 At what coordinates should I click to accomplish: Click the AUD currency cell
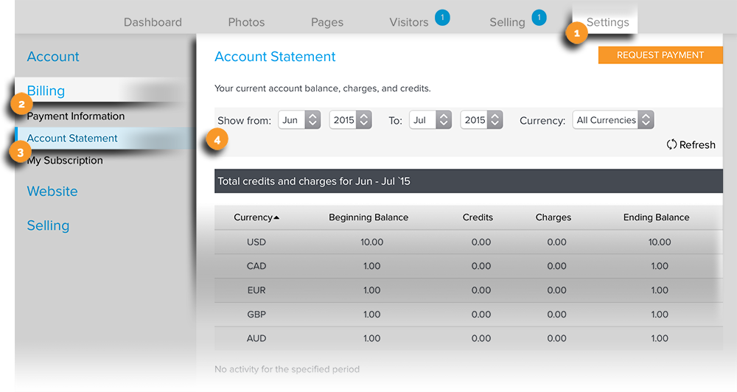[x=256, y=338]
